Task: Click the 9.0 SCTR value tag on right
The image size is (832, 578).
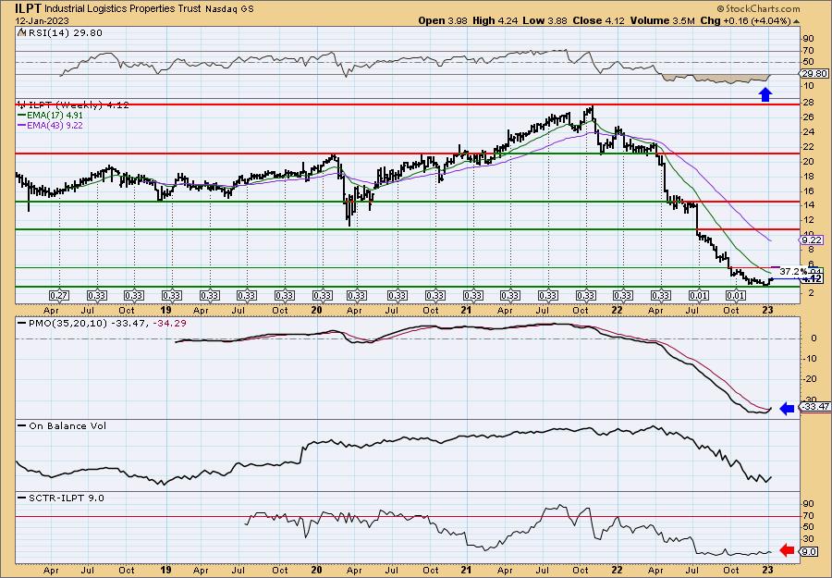Action: (809, 551)
